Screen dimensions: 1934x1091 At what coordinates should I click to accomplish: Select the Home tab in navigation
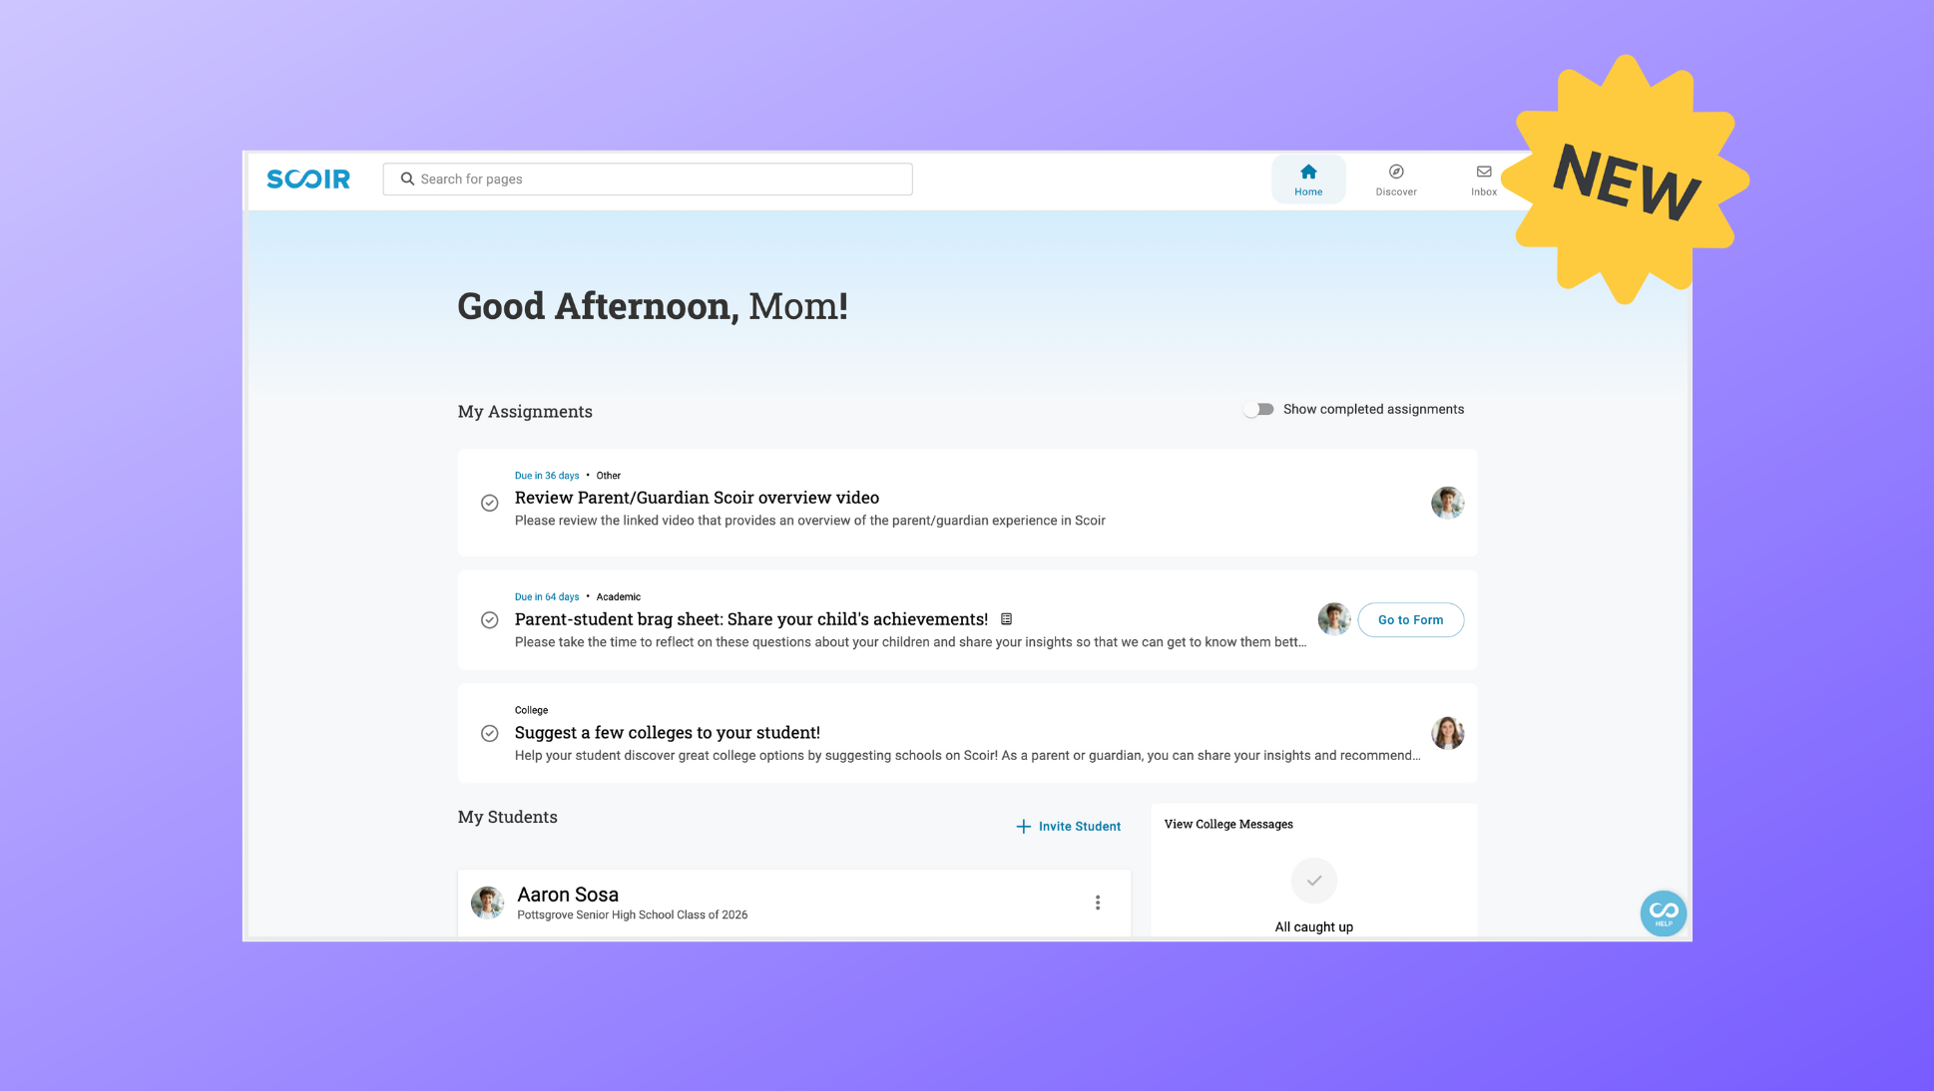click(x=1307, y=180)
